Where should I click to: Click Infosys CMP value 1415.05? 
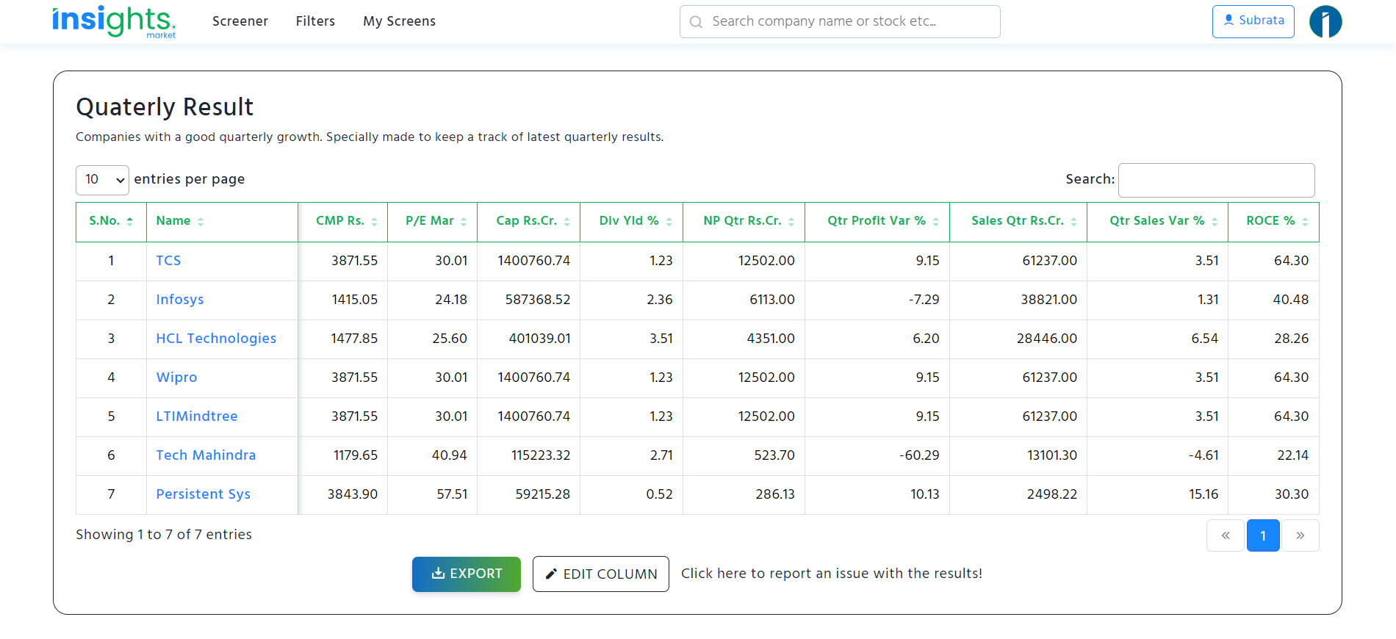354,300
